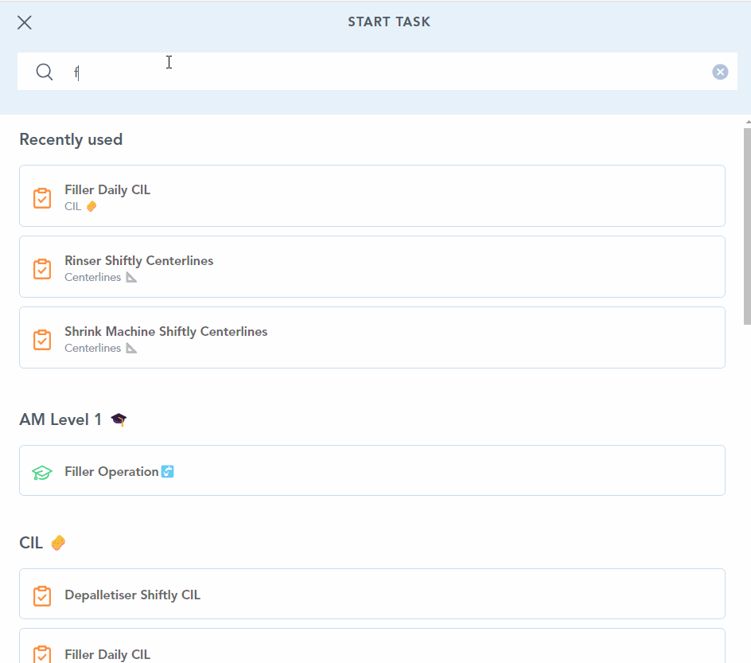Open the Filler Operation training task
The image size is (751, 663).
click(x=372, y=470)
